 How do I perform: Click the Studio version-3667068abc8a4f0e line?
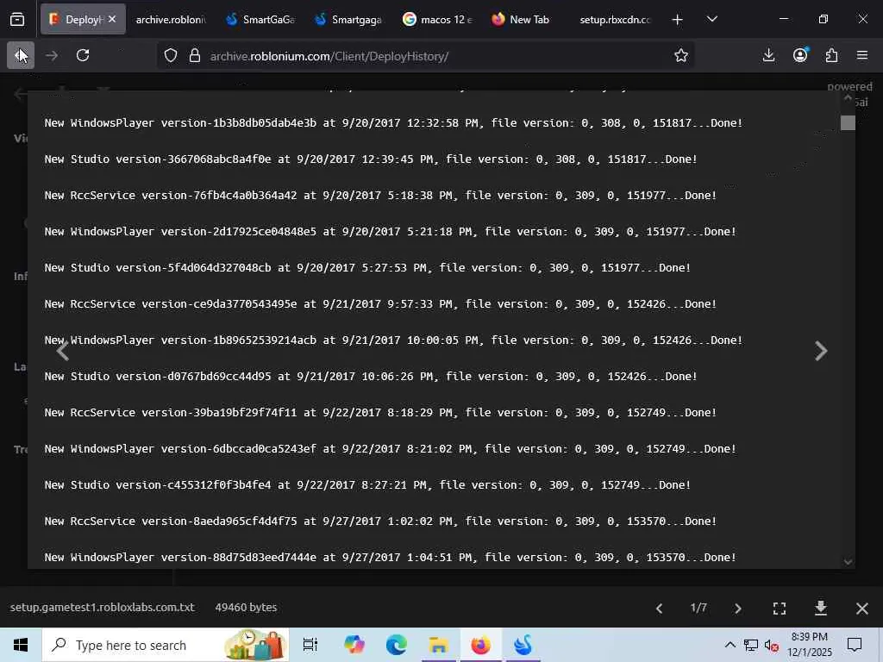click(x=371, y=159)
